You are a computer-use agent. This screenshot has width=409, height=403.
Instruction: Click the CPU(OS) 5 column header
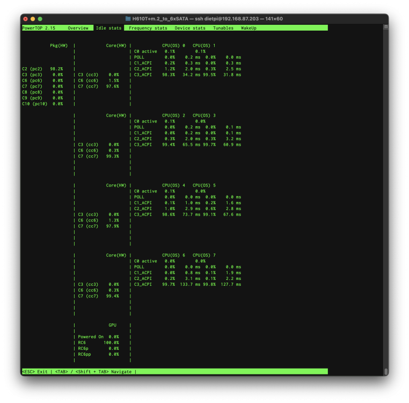pyautogui.click(x=204, y=185)
